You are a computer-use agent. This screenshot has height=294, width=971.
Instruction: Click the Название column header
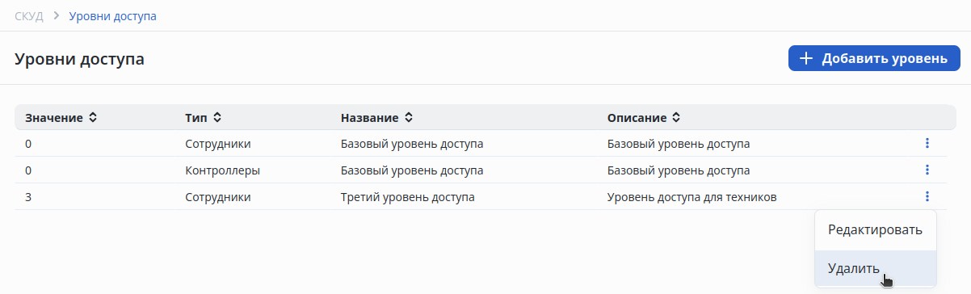(x=370, y=118)
